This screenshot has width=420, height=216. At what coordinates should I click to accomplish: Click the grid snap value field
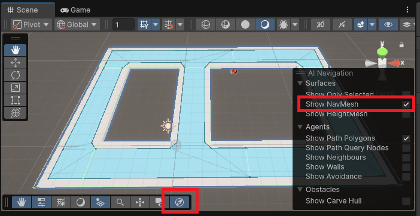coord(123,24)
